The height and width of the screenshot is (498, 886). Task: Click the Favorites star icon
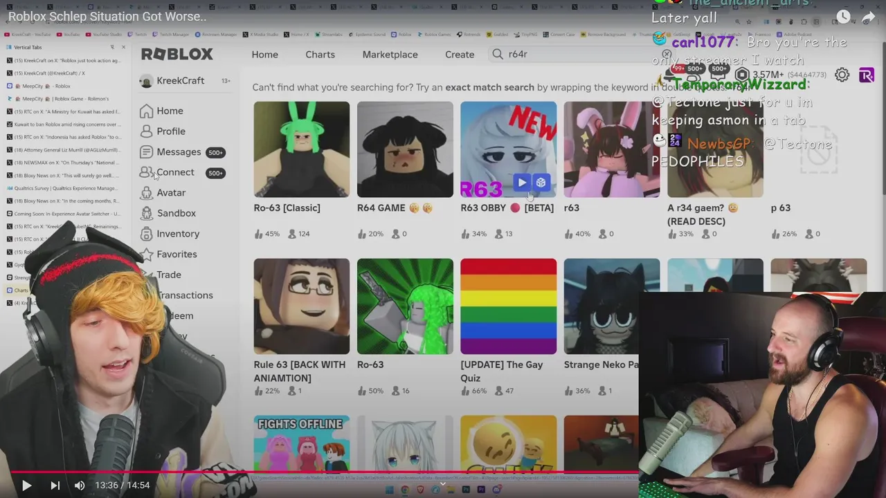(x=146, y=255)
